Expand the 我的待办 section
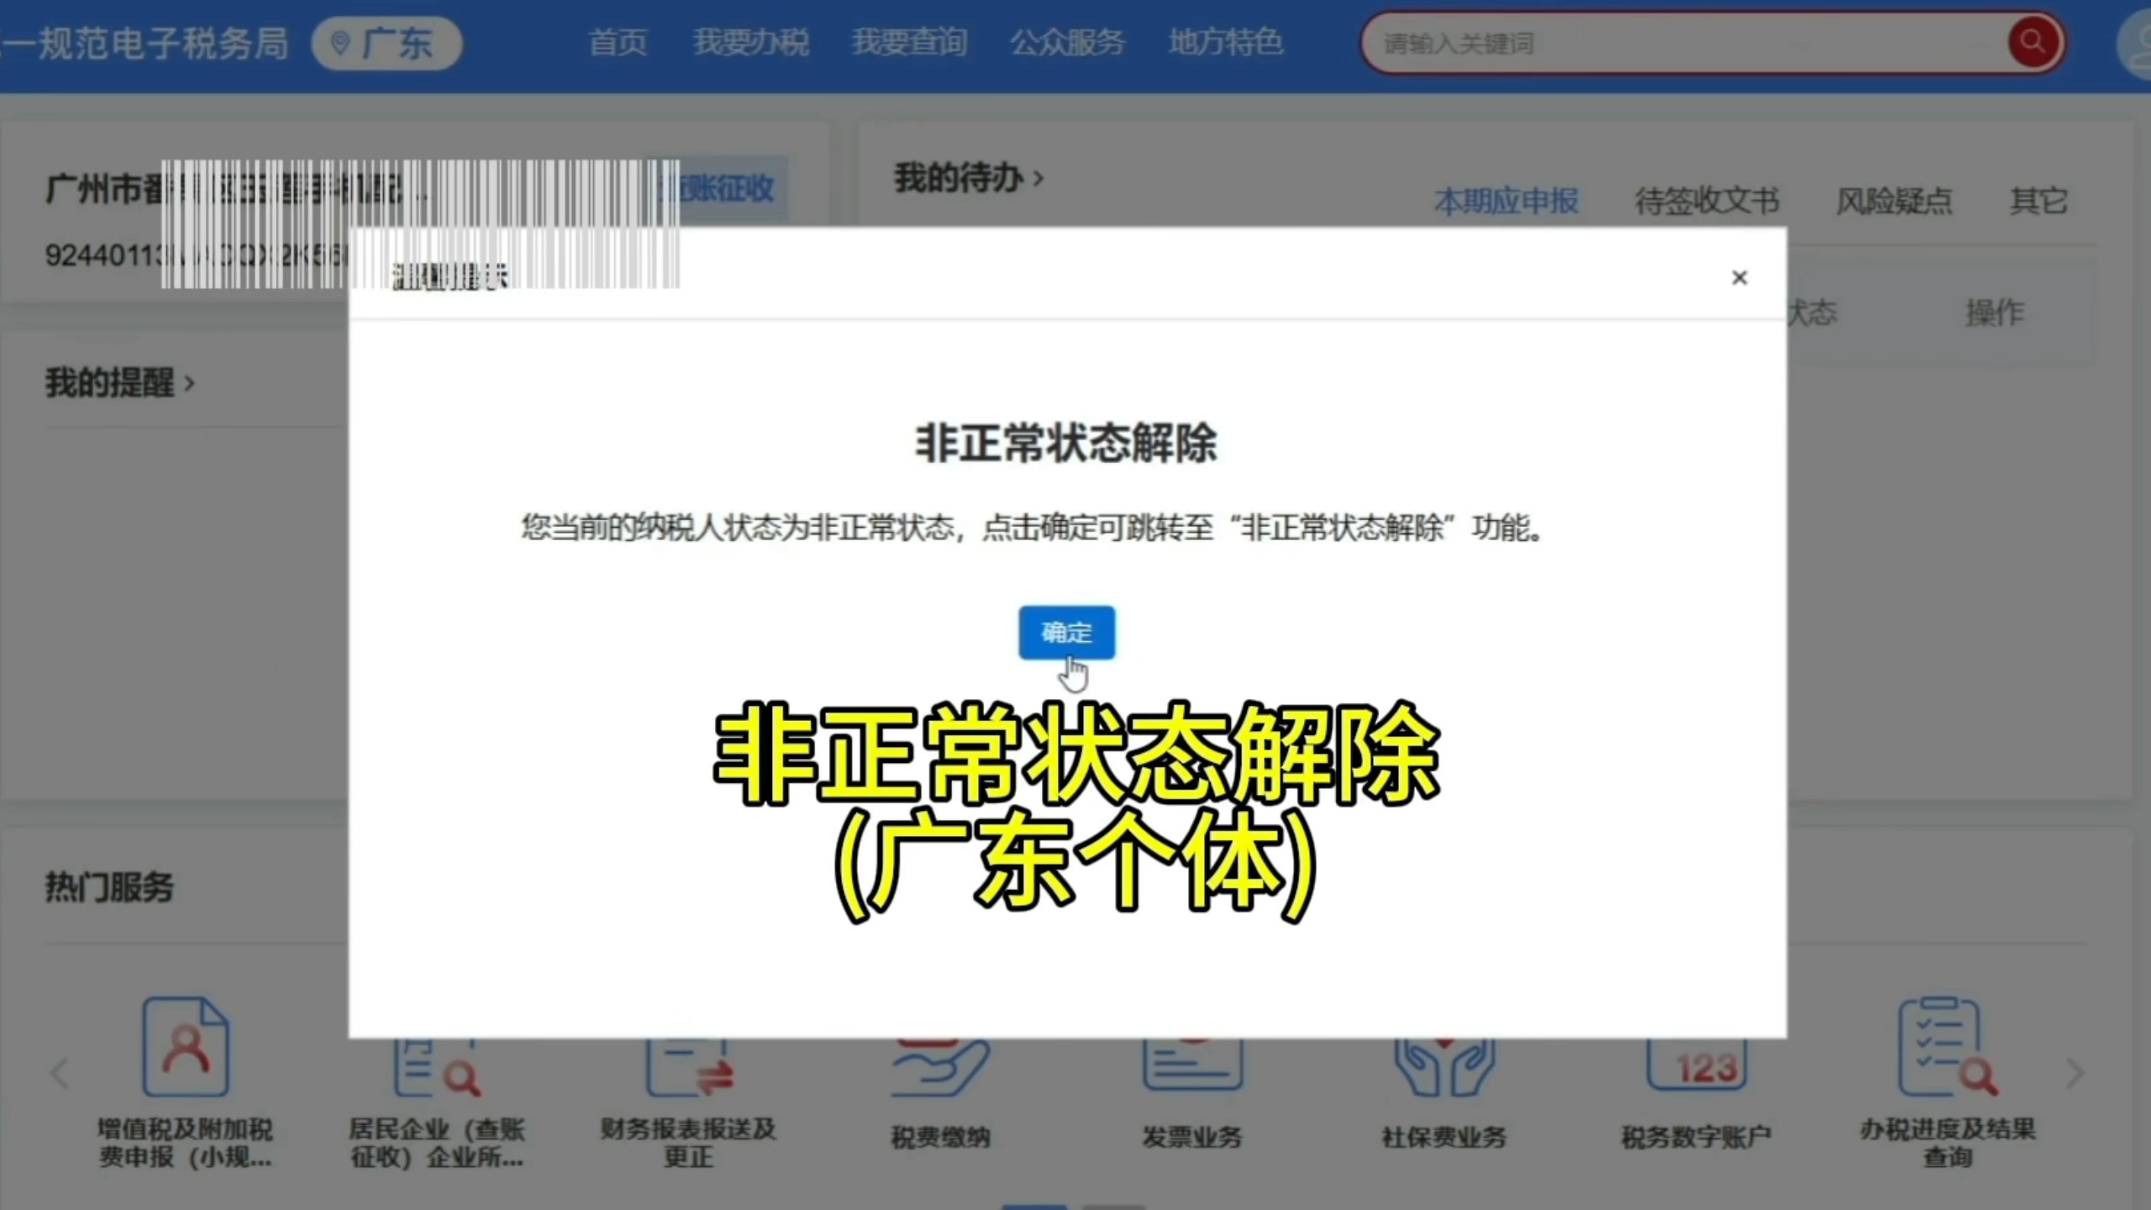The image size is (2151, 1210). [968, 178]
